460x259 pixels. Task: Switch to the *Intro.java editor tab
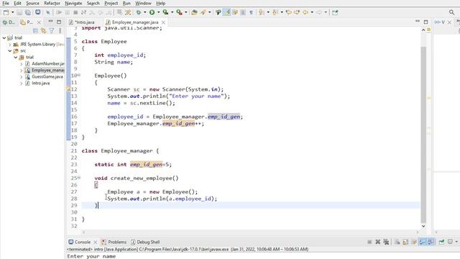[x=82, y=22]
